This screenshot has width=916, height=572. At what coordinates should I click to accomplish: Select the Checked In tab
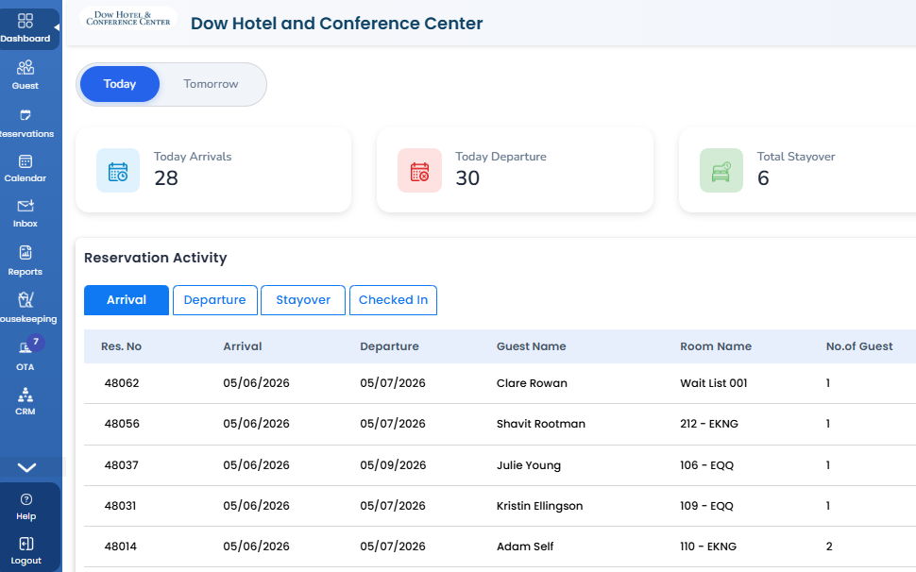click(393, 300)
